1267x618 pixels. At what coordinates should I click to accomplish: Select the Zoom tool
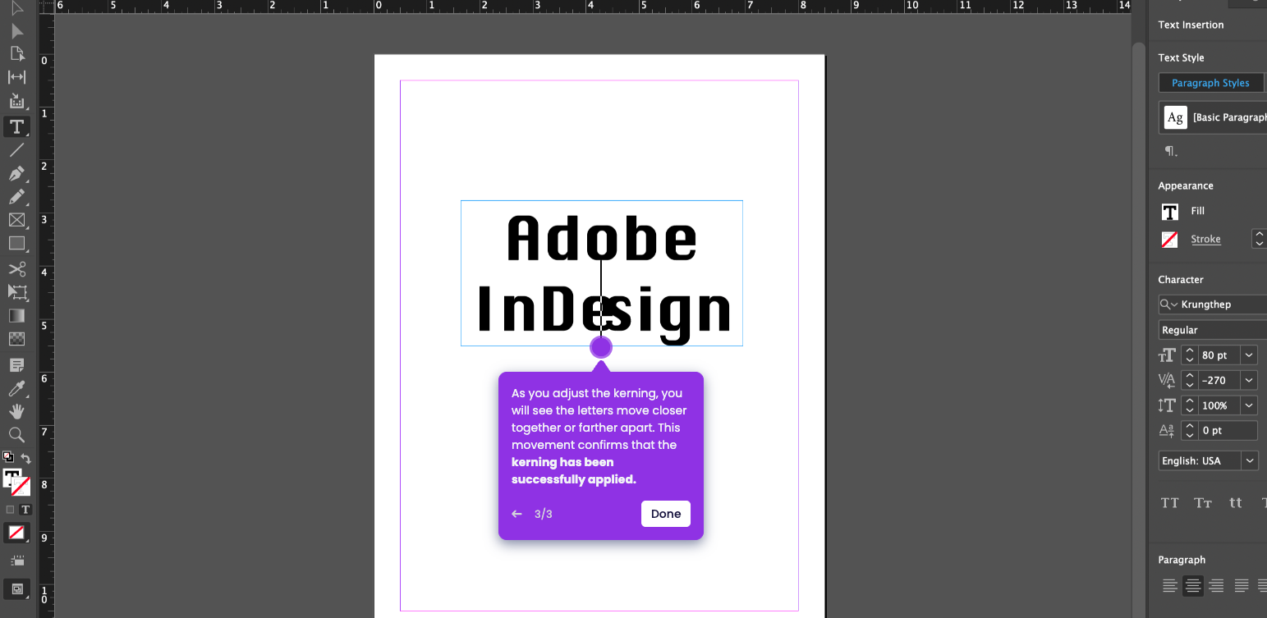pos(16,435)
